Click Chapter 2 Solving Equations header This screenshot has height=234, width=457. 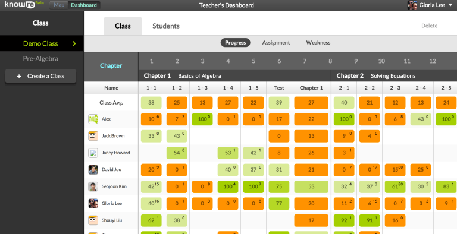coord(394,76)
